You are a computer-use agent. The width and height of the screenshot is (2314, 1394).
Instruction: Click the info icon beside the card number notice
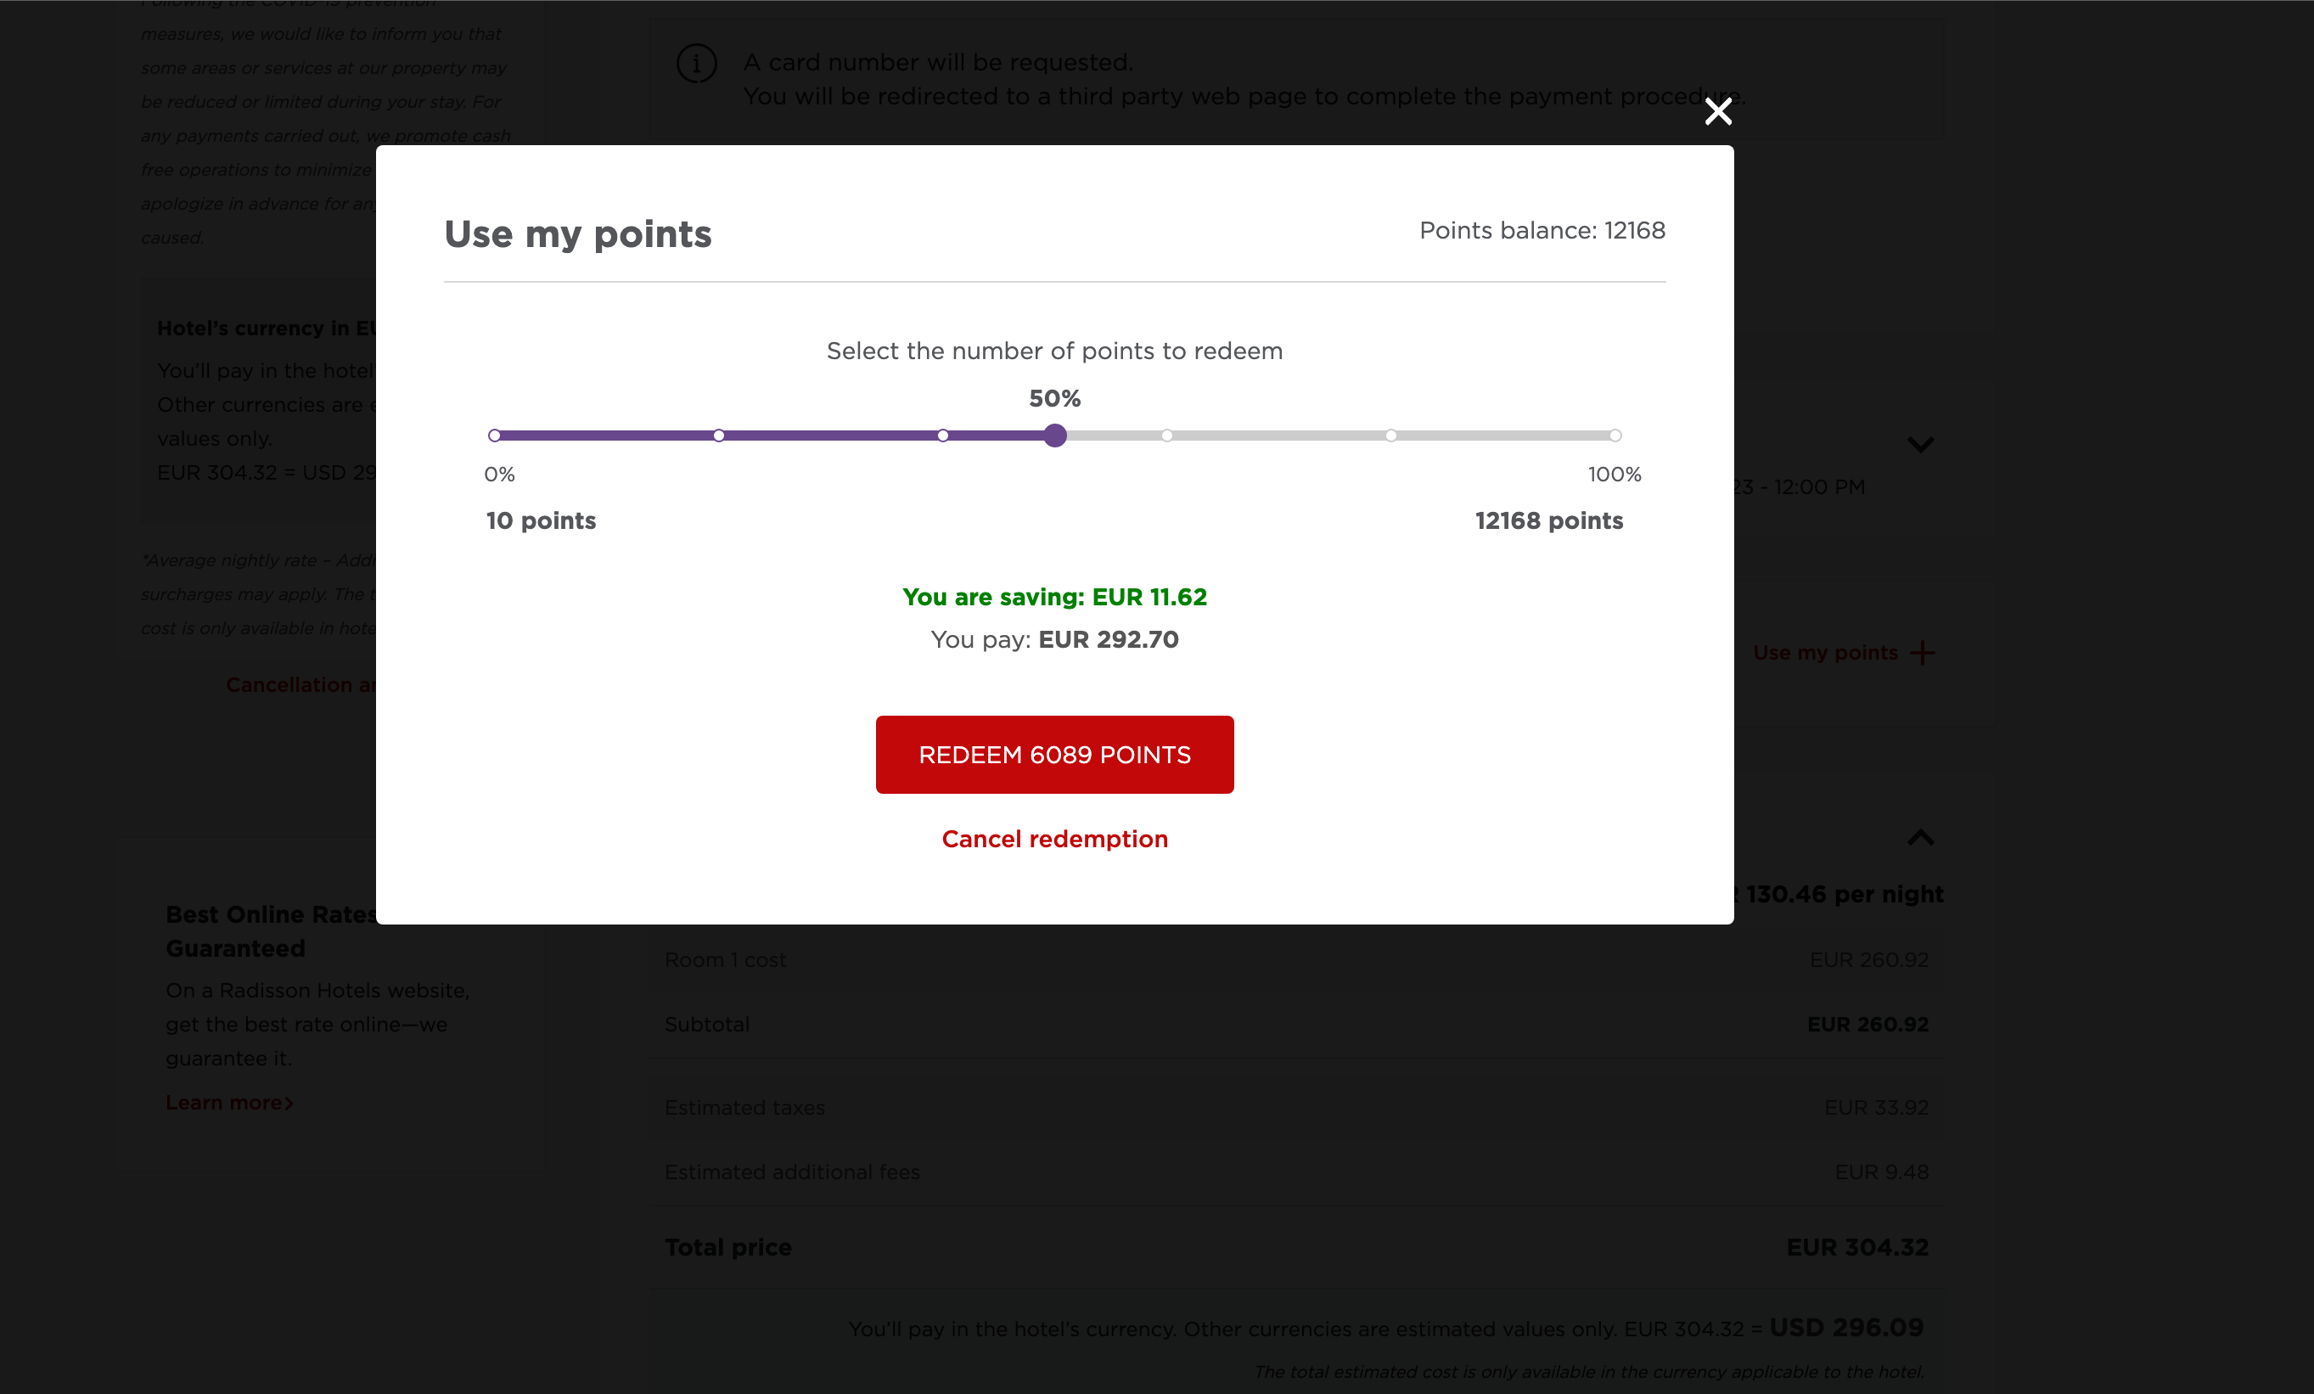pos(696,63)
